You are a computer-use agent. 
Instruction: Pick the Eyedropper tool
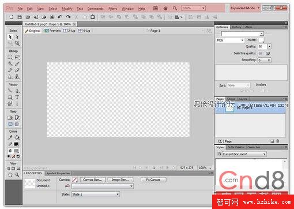click(x=10, y=137)
